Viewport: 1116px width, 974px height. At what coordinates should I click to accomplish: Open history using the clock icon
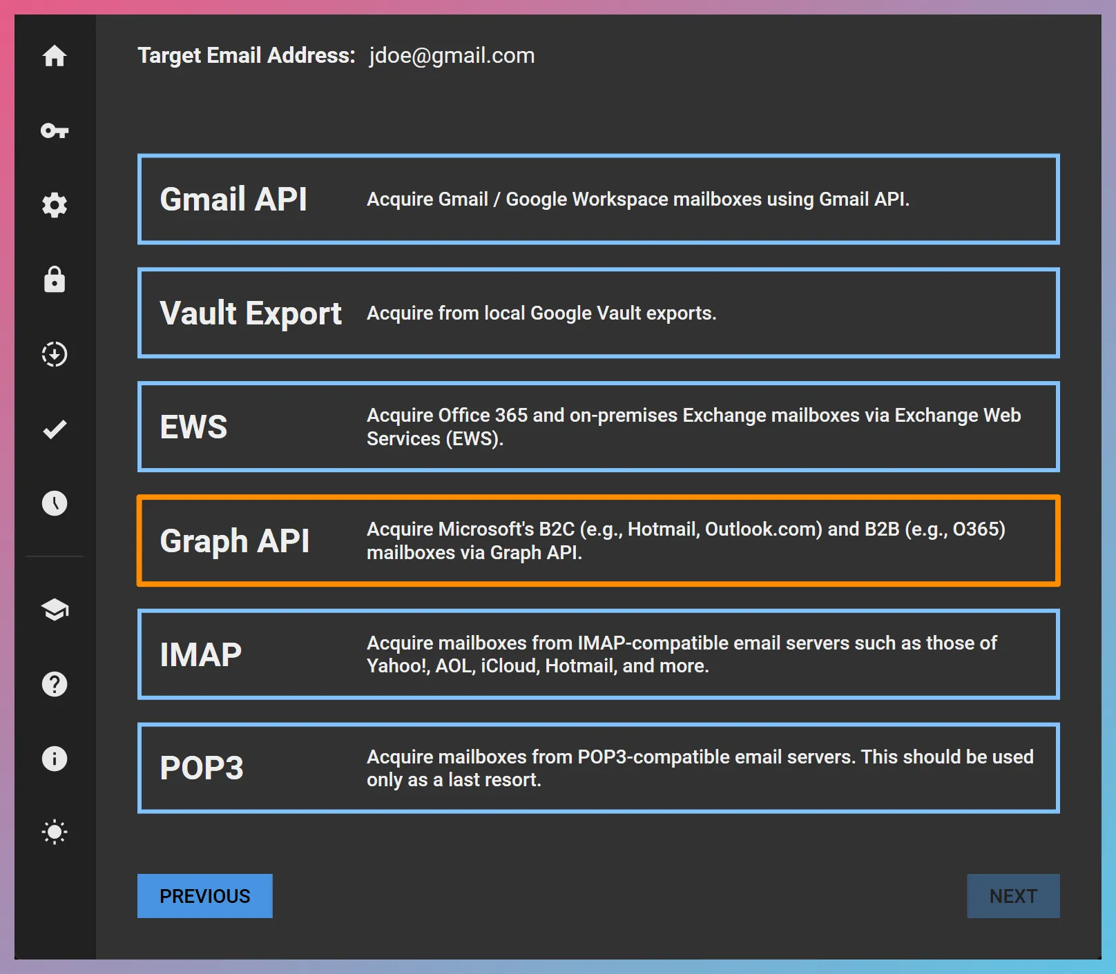pos(55,503)
